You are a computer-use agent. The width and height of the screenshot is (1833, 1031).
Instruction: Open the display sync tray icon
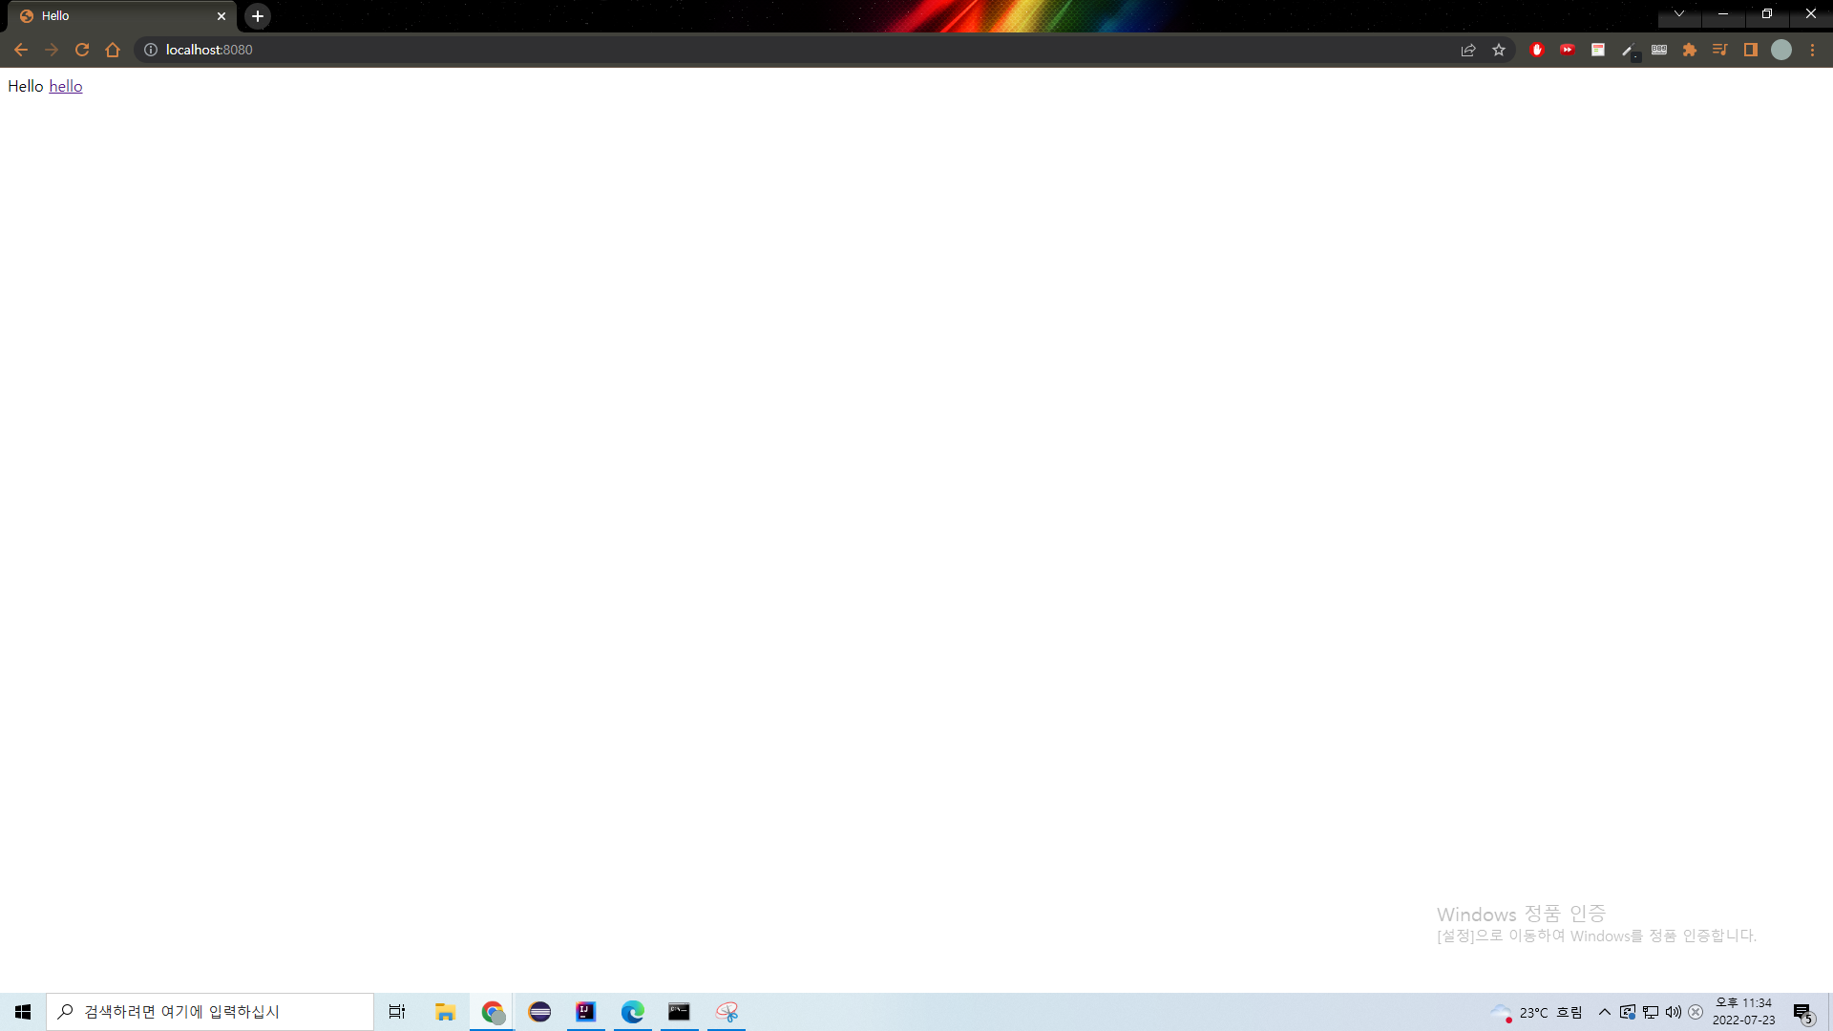1628,1012
